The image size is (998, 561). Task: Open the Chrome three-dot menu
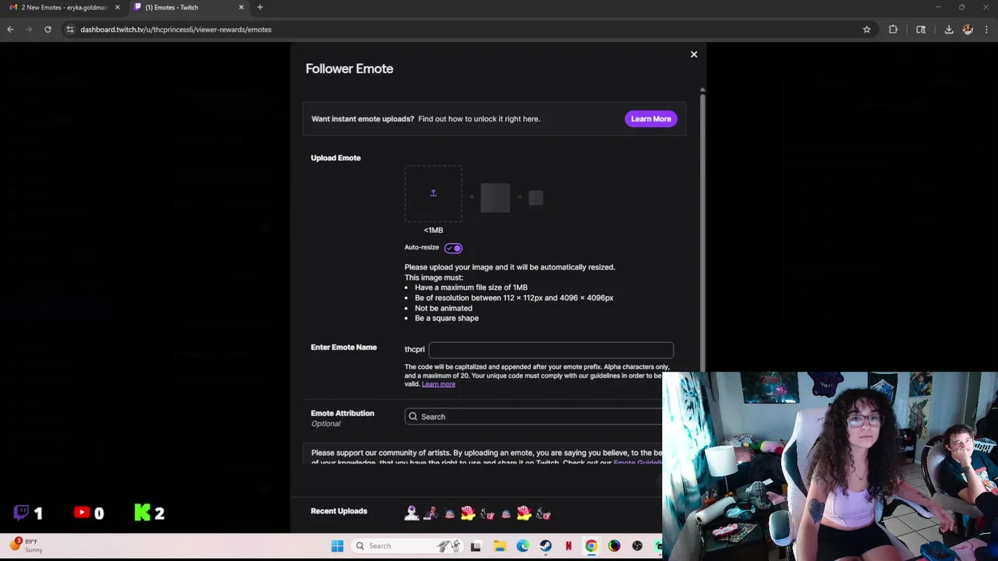click(986, 30)
